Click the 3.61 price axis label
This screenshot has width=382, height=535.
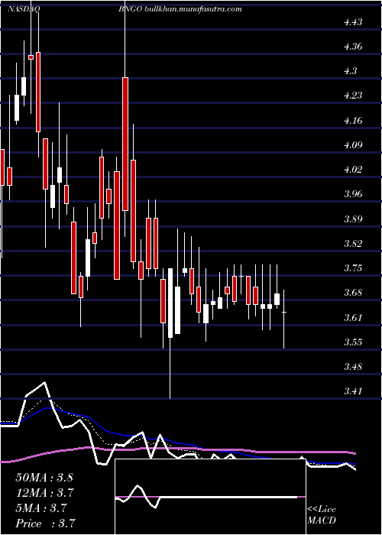tap(353, 318)
